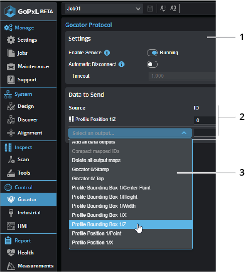Open the Maintenance toolbox item

click(x=11, y=67)
